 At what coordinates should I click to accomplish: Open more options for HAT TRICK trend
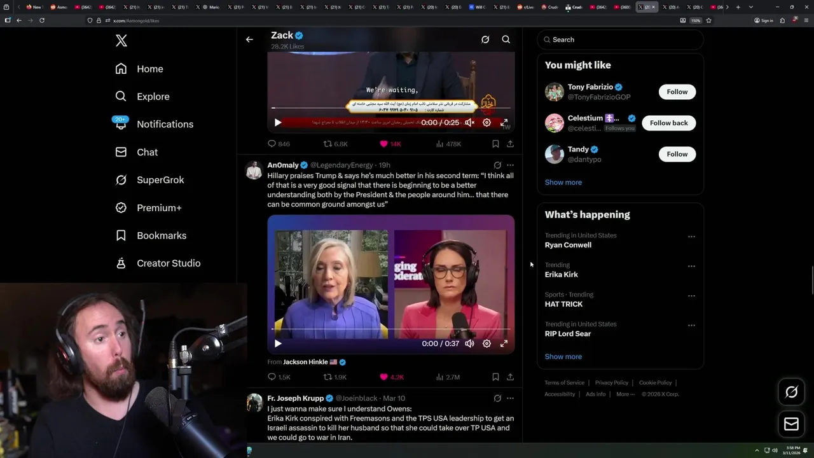[691, 296]
